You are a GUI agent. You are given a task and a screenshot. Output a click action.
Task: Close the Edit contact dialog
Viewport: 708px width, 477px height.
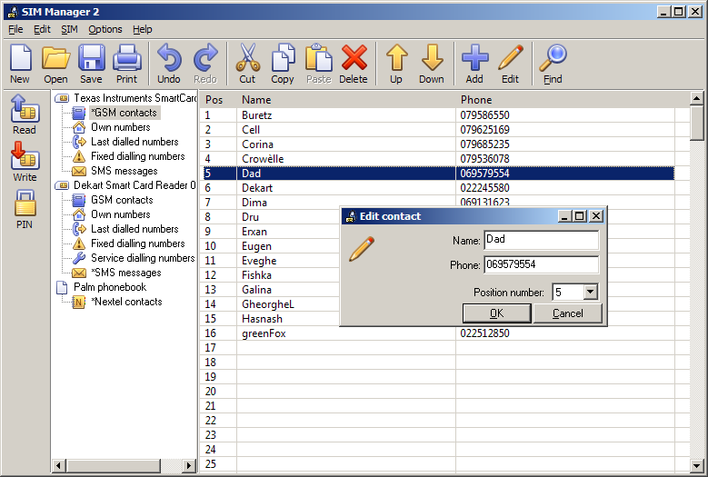pos(596,216)
